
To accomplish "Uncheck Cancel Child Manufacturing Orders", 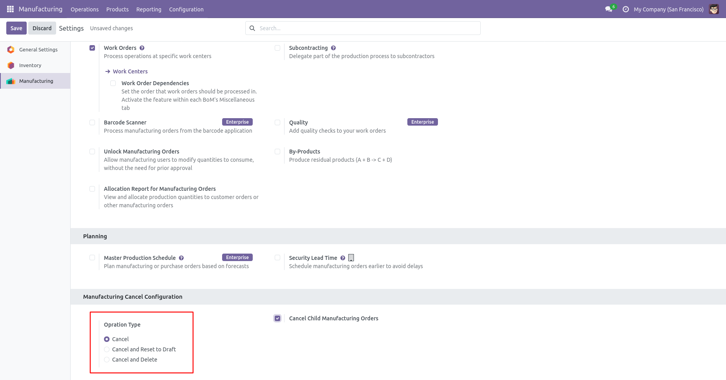I will 277,318.
